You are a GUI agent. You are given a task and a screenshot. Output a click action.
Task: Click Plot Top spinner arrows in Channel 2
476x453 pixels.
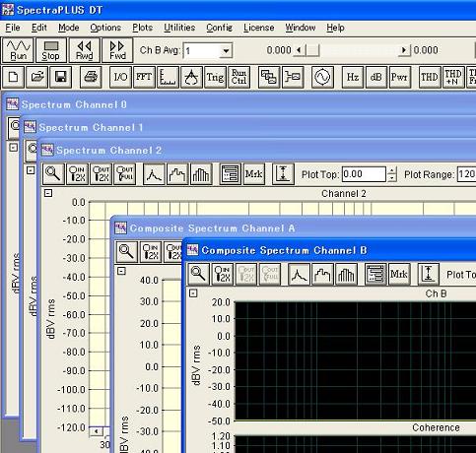pos(392,174)
